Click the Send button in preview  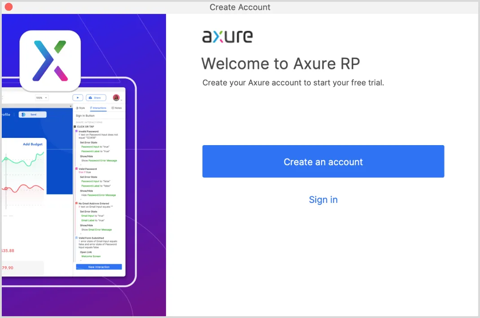[32, 115]
